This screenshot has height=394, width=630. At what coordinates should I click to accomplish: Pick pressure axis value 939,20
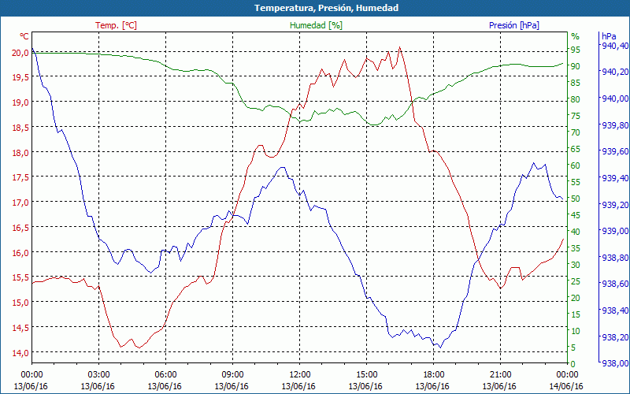click(613, 205)
